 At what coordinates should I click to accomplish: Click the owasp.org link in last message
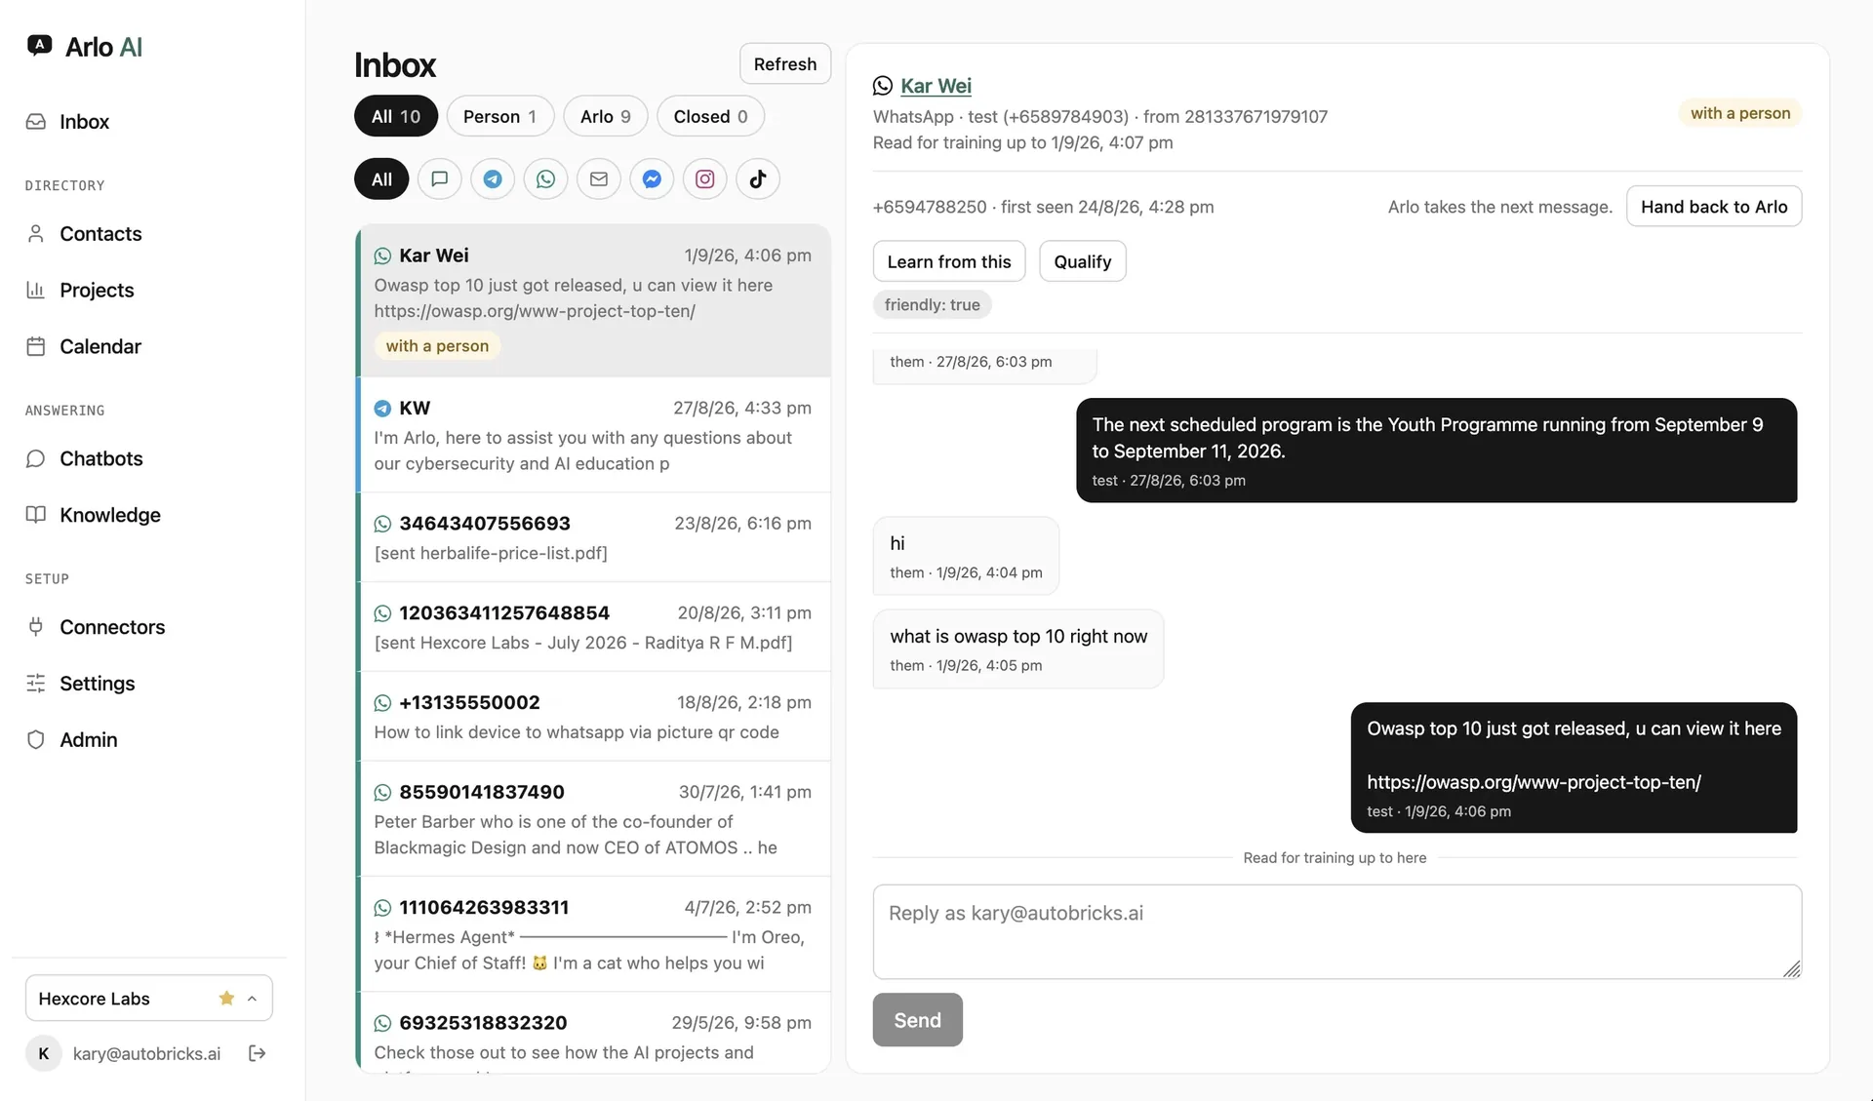point(1534,782)
